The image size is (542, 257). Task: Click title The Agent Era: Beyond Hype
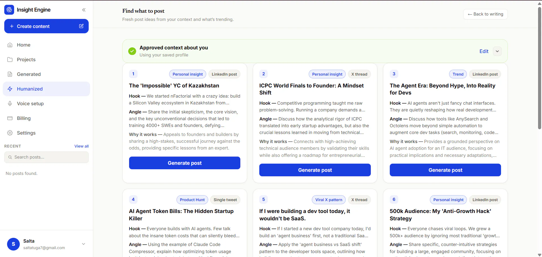point(442,89)
